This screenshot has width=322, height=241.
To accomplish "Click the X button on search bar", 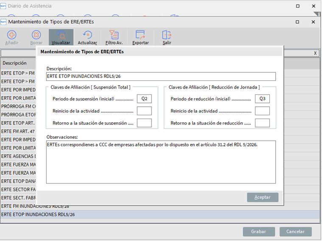I will pos(315,53).
